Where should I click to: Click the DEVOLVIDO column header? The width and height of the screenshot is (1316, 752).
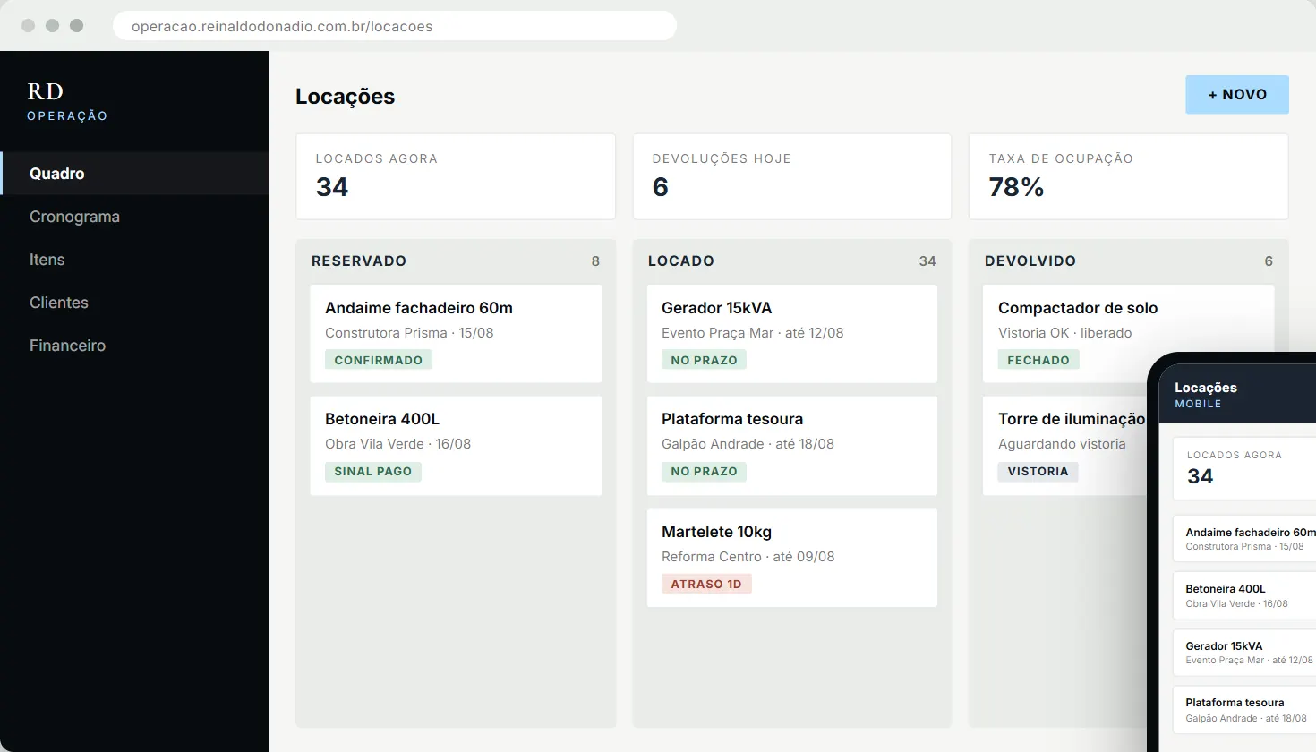pos(1030,261)
